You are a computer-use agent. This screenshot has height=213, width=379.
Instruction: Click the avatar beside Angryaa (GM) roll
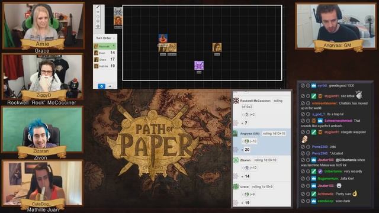tap(235, 134)
